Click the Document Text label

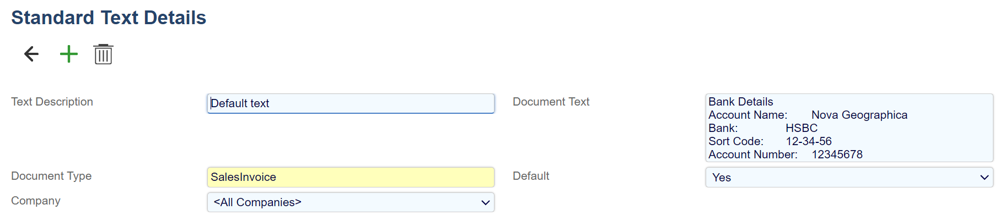coord(551,102)
